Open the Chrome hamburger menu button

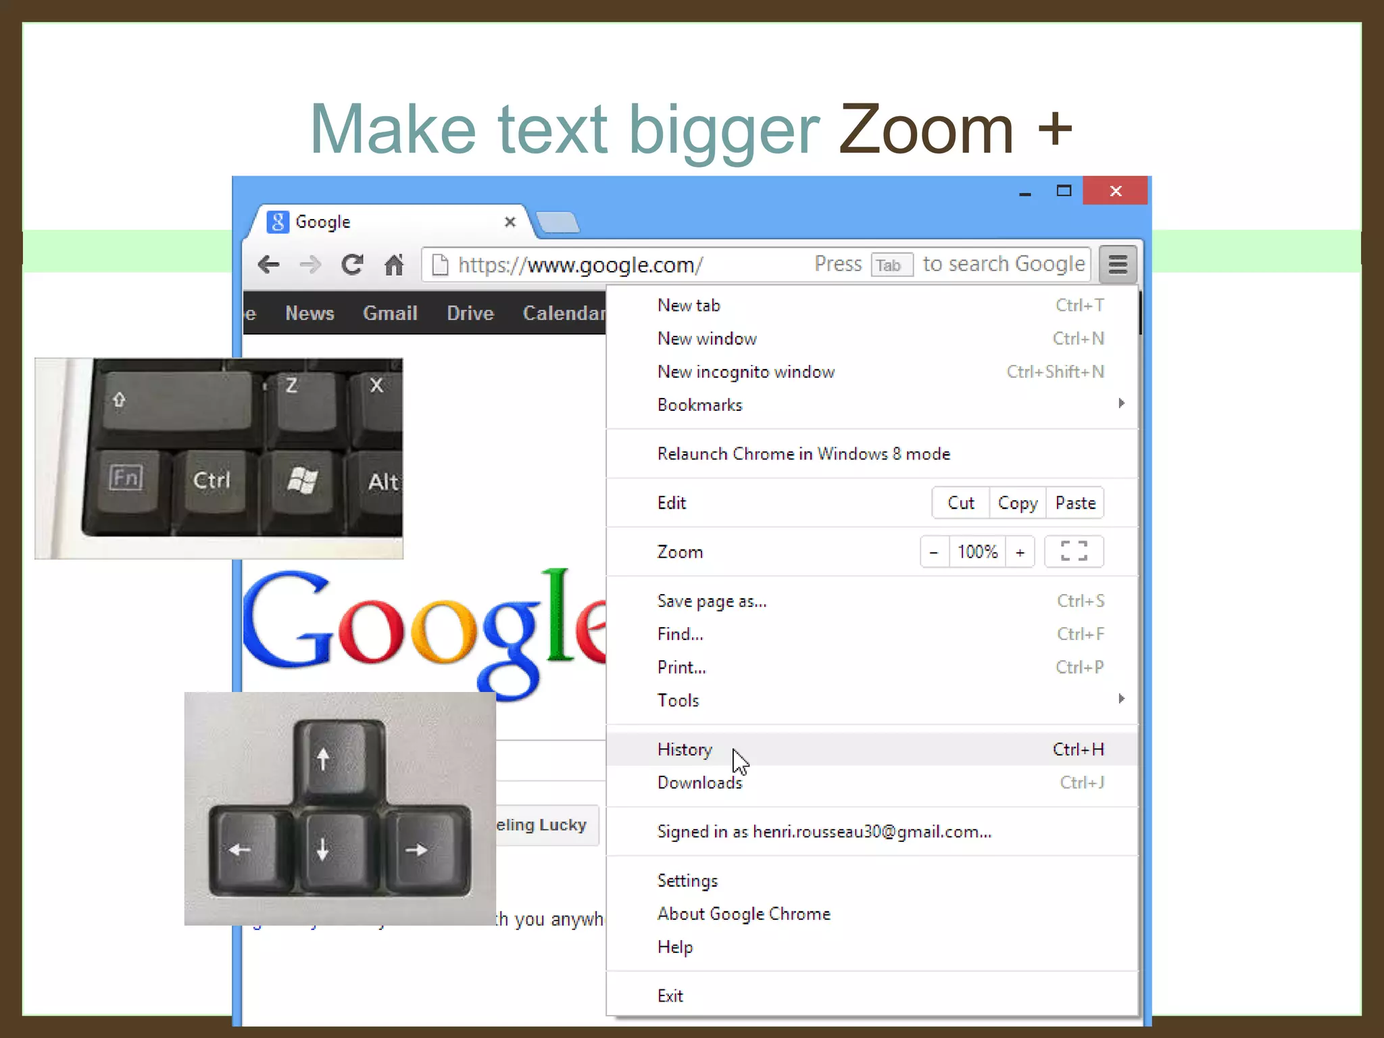click(1118, 264)
